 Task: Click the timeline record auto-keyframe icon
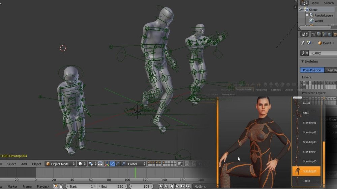point(56,186)
